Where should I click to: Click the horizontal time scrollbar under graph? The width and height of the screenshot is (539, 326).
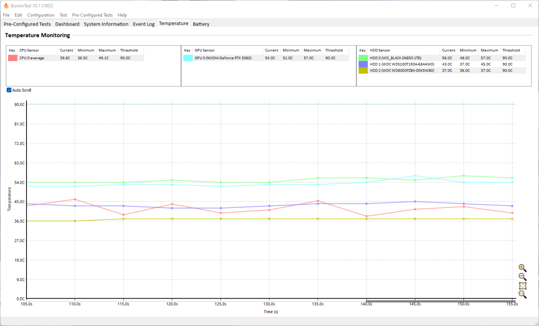click(441, 301)
